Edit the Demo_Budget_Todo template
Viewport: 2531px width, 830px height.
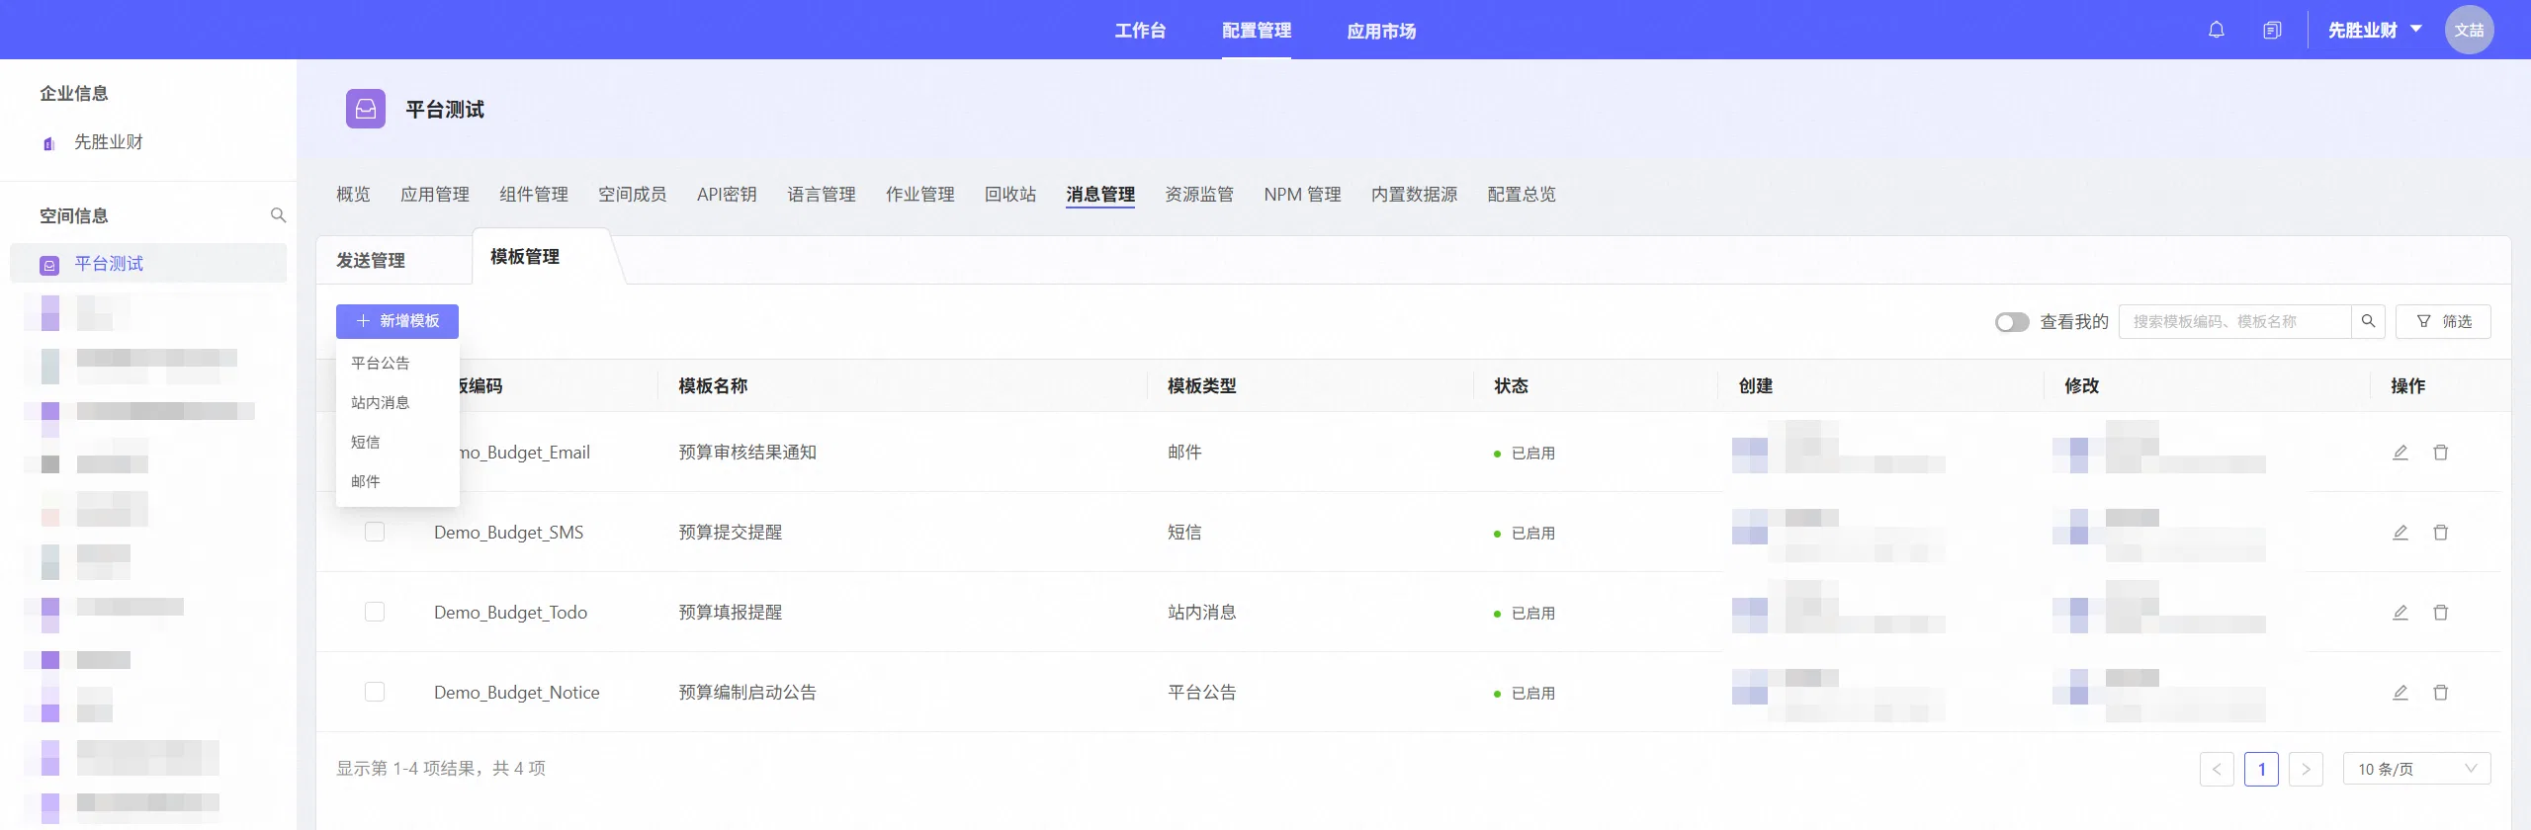(x=2400, y=613)
